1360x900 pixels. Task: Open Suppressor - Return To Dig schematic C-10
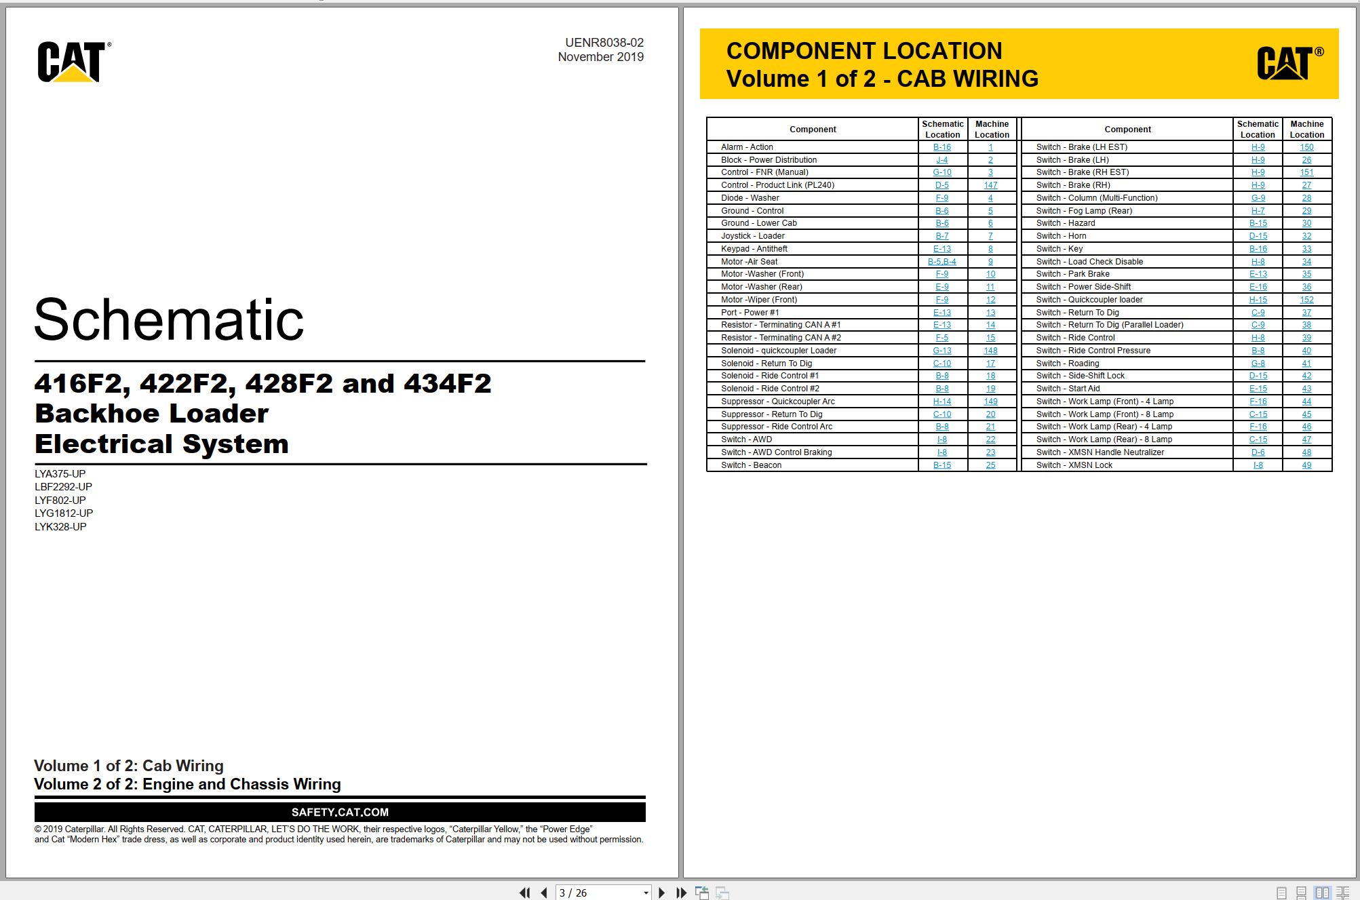[941, 414]
